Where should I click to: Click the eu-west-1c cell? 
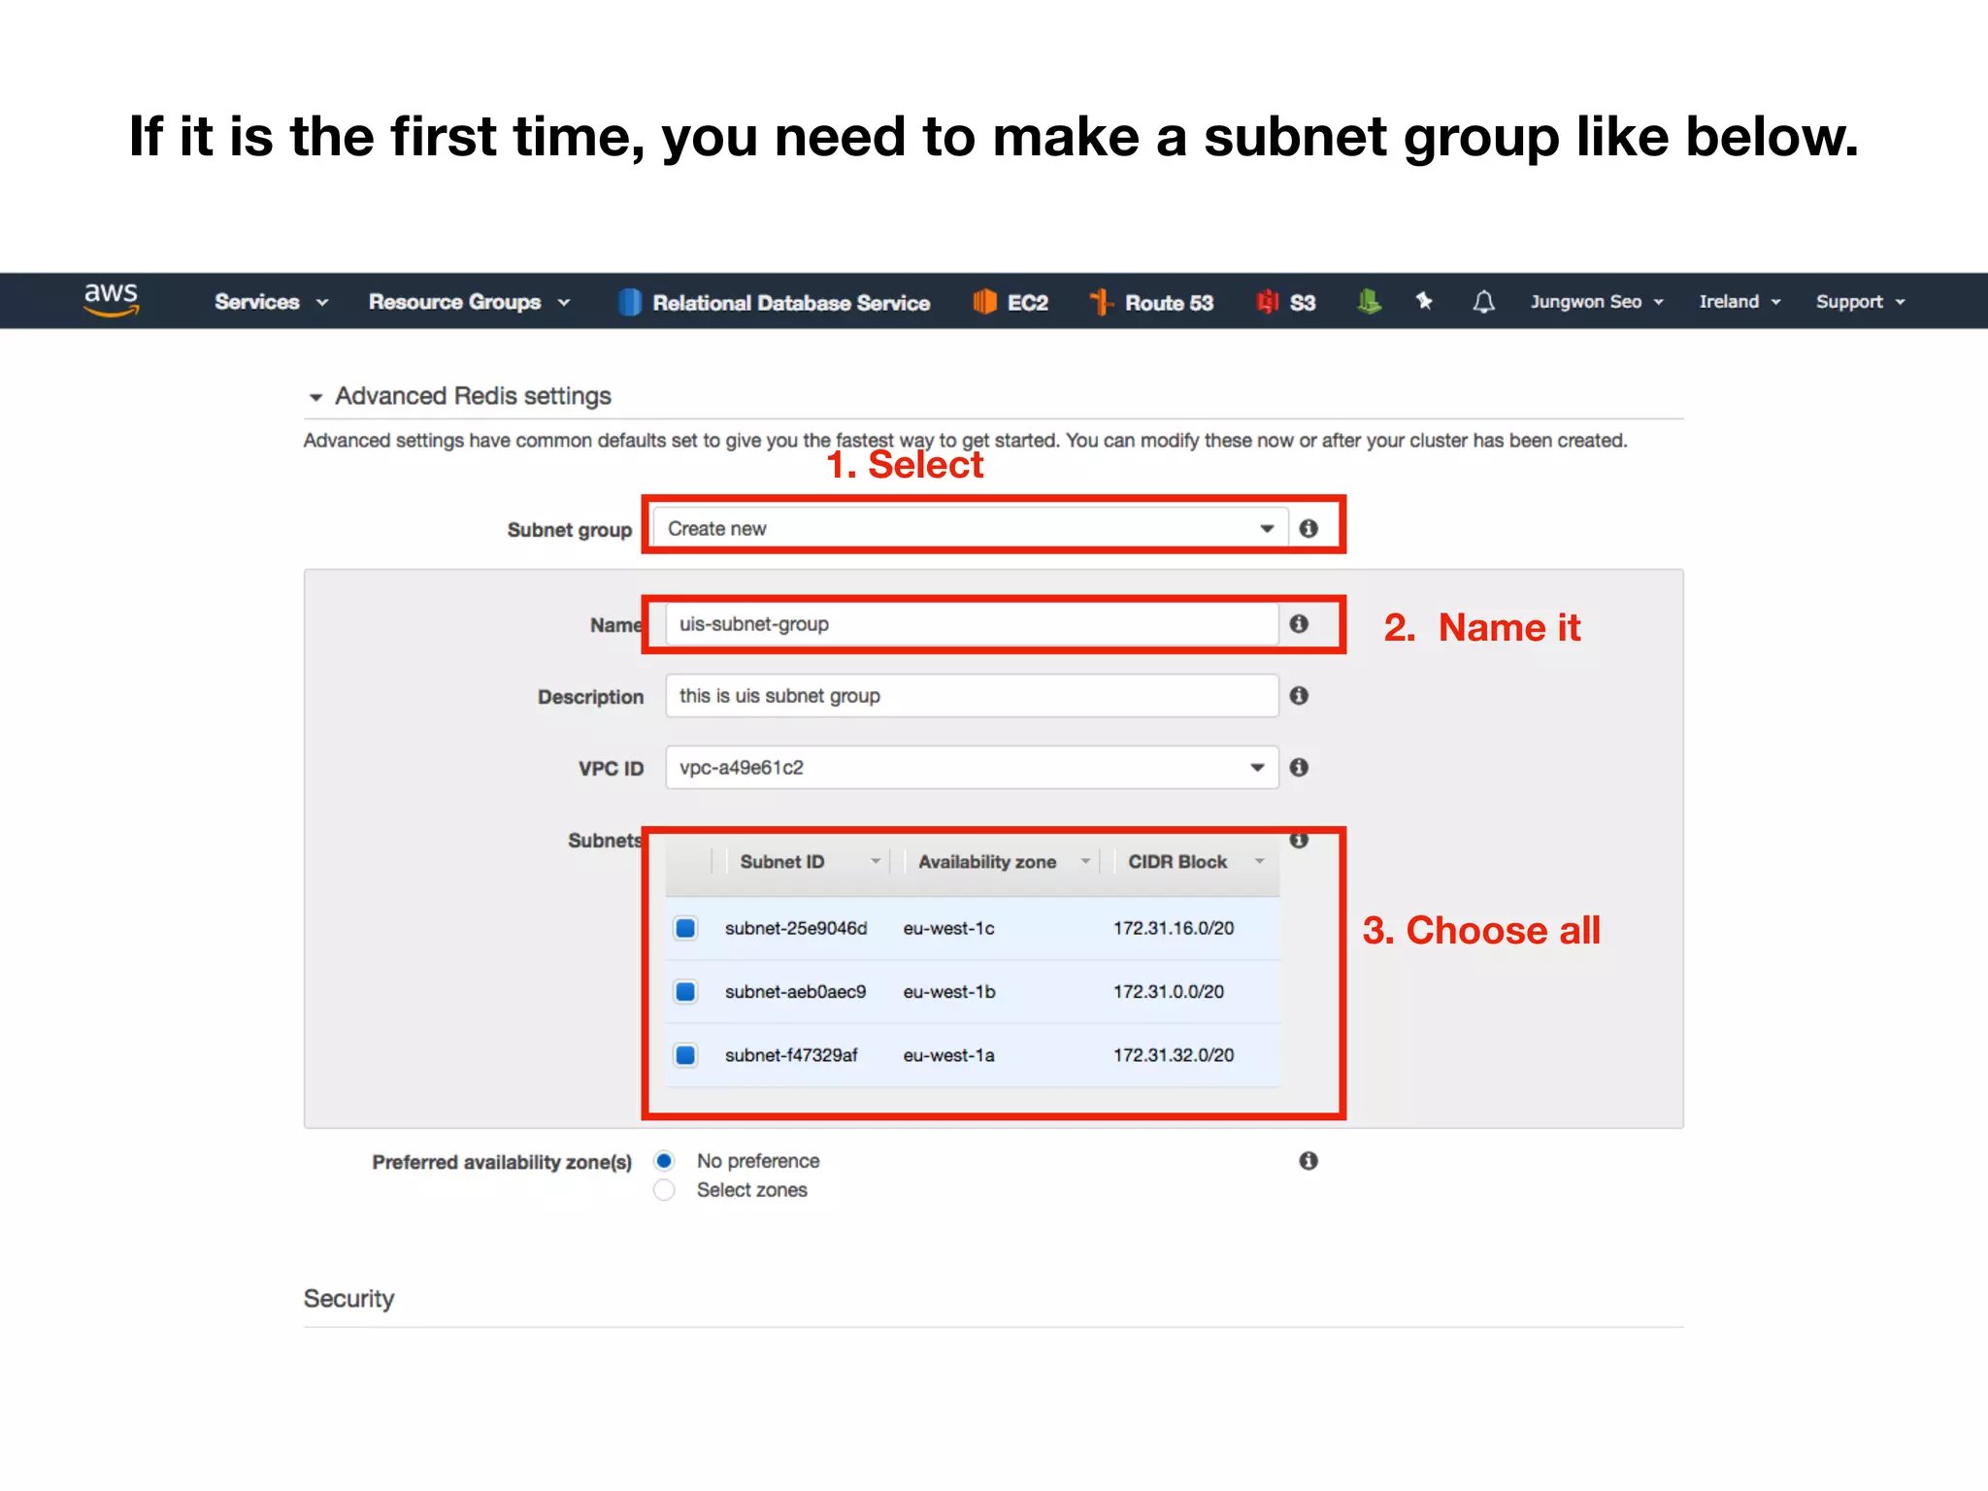click(x=949, y=928)
